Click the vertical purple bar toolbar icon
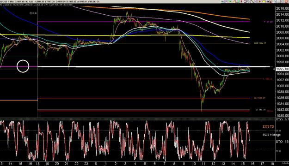 255,1
